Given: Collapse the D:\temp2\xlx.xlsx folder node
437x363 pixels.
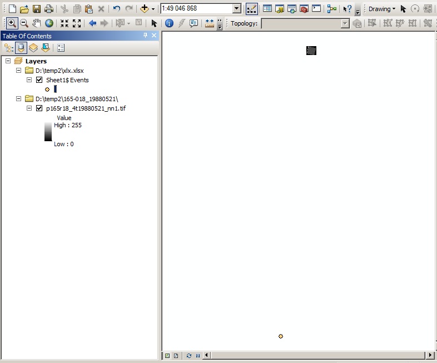Looking at the screenshot, I should (x=19, y=70).
